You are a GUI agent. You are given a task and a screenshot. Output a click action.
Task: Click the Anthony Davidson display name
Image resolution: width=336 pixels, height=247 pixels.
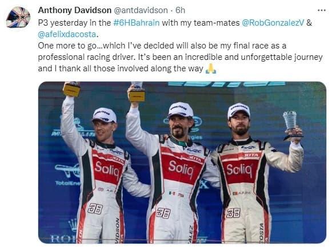74,10
